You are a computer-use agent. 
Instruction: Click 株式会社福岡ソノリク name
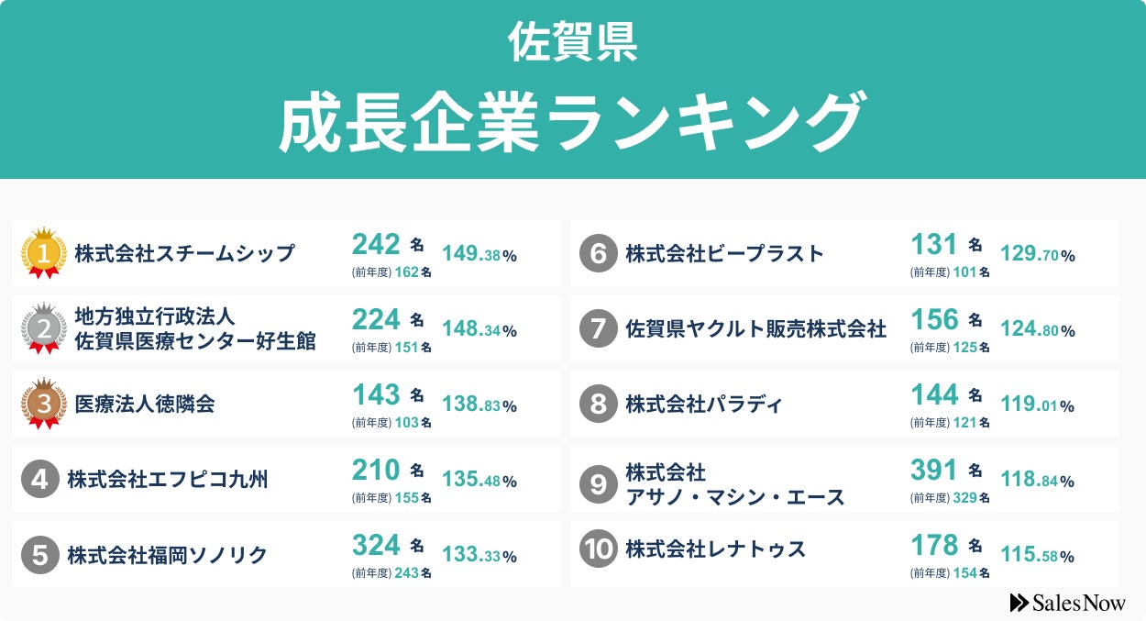(168, 554)
